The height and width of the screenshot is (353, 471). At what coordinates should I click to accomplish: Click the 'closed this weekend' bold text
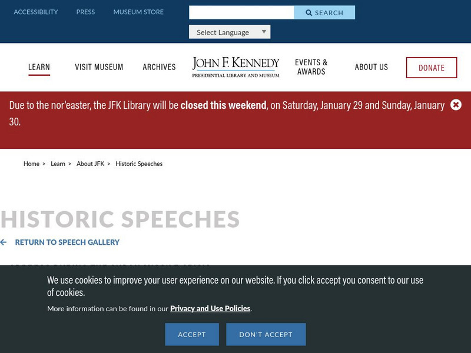pyautogui.click(x=223, y=105)
